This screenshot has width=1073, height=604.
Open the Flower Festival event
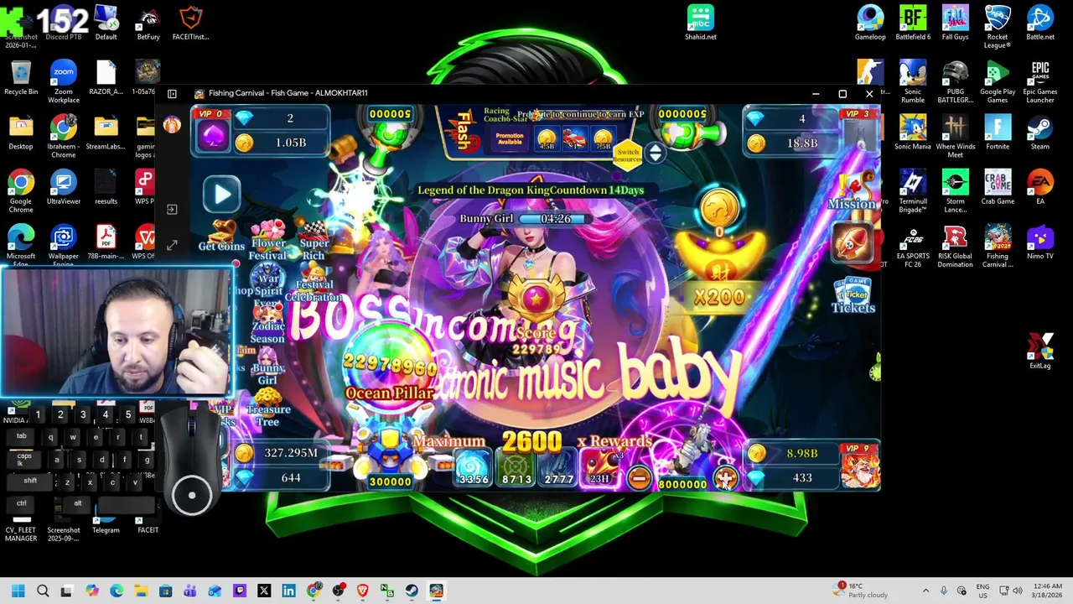tap(268, 239)
